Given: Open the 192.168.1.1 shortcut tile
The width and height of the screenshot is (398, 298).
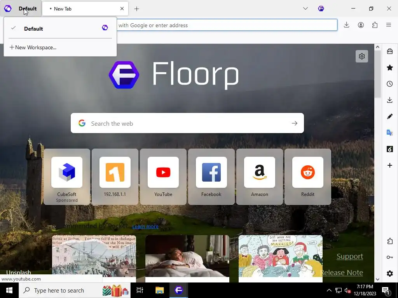Looking at the screenshot, I should [115, 177].
